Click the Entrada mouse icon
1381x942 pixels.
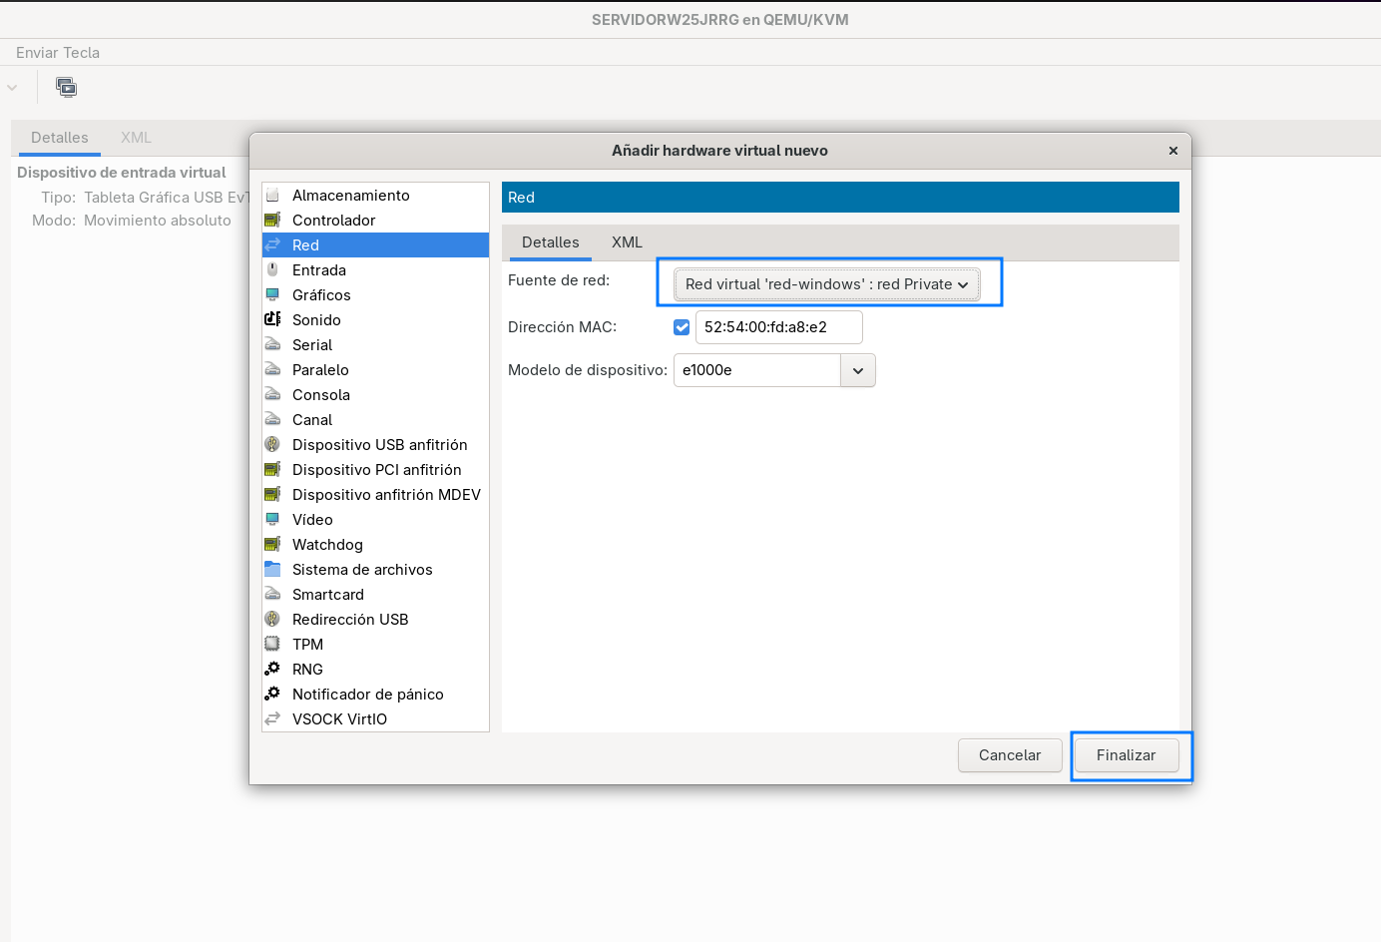click(x=272, y=270)
